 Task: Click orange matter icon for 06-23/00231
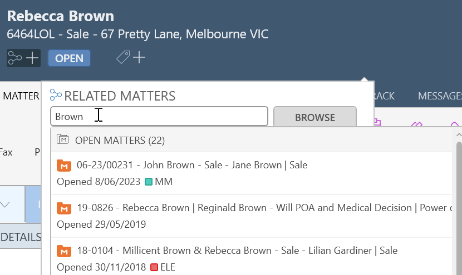coord(64,166)
